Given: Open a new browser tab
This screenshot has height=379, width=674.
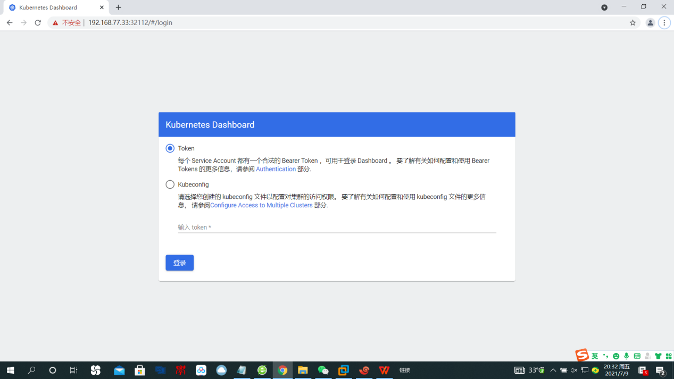Looking at the screenshot, I should [x=118, y=7].
